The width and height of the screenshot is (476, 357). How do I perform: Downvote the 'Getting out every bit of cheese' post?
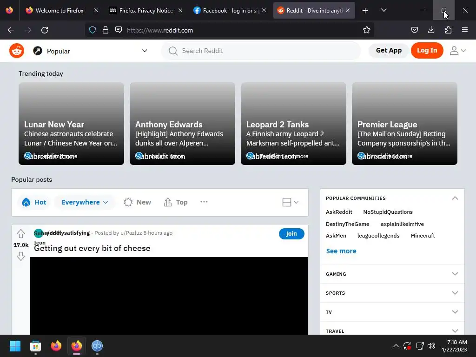pyautogui.click(x=20, y=256)
